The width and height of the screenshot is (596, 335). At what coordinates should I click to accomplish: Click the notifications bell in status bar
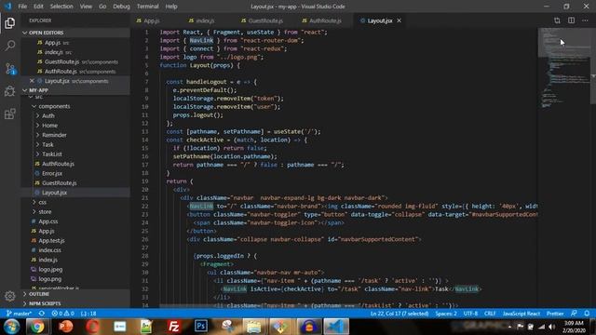(x=587, y=314)
